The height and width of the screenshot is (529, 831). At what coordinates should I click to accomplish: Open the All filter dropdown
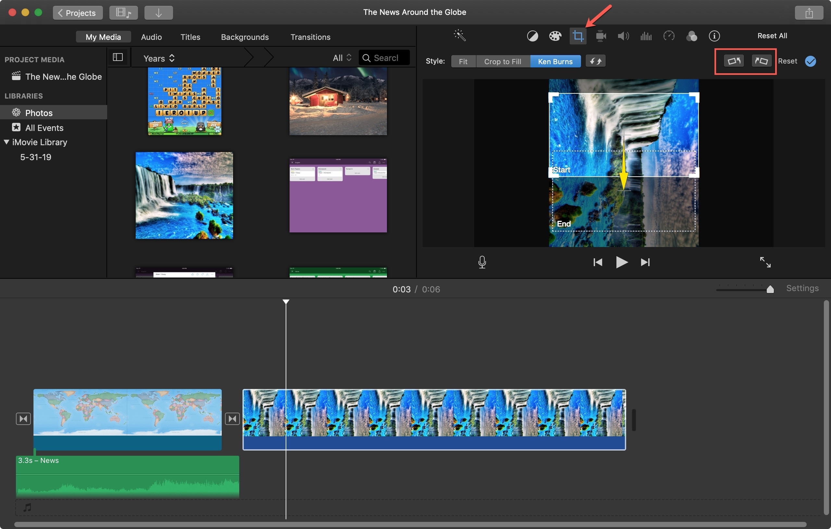point(341,58)
